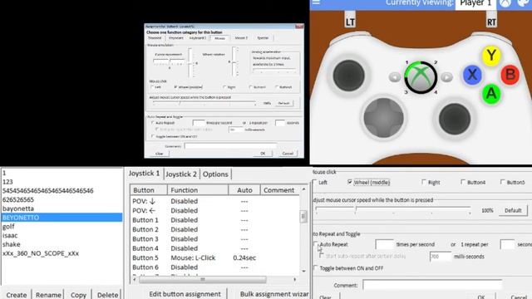This screenshot has width=532, height=299.
Task: Click the Create profile button
Action: tap(17, 295)
